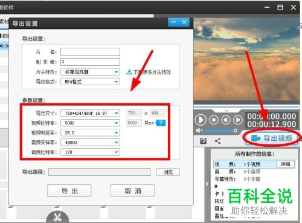
Task: Open the 片头特效 dropdown
Action: click(90, 72)
